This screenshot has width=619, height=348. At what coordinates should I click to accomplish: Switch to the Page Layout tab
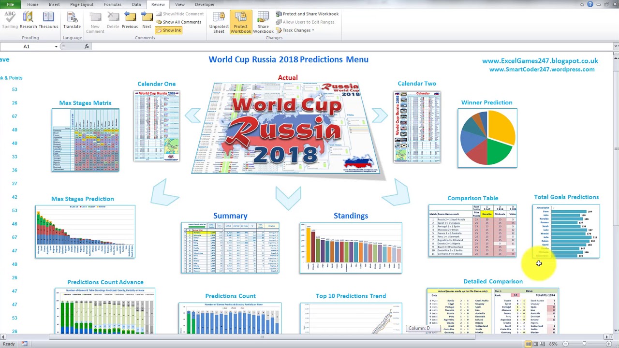point(82,4)
